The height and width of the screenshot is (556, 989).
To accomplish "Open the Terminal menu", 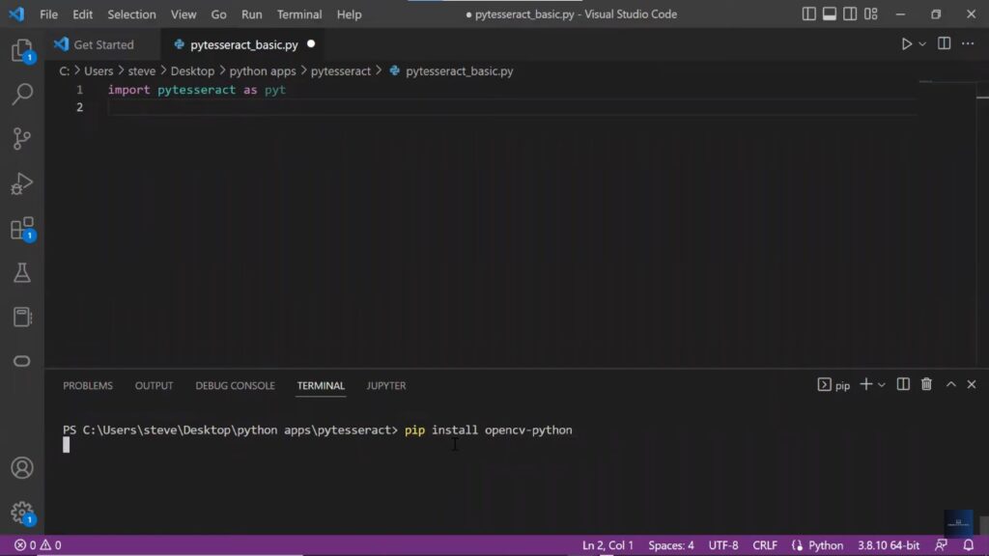I will click(299, 14).
